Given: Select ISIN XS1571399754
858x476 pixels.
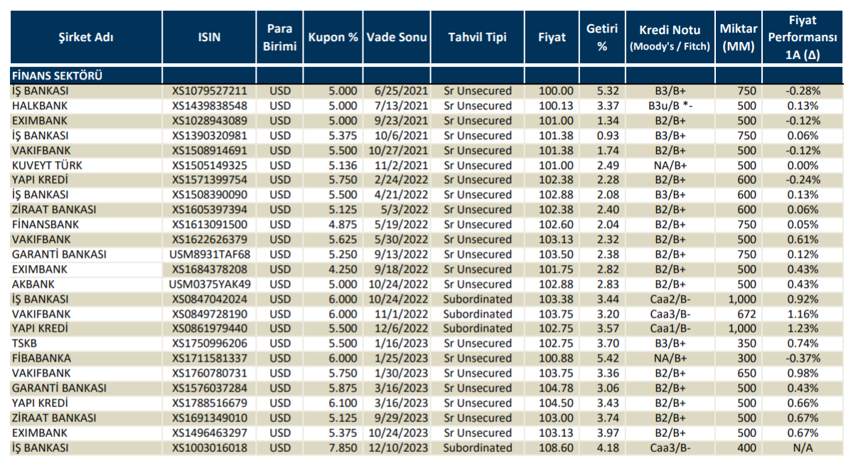Looking at the screenshot, I should (x=209, y=180).
